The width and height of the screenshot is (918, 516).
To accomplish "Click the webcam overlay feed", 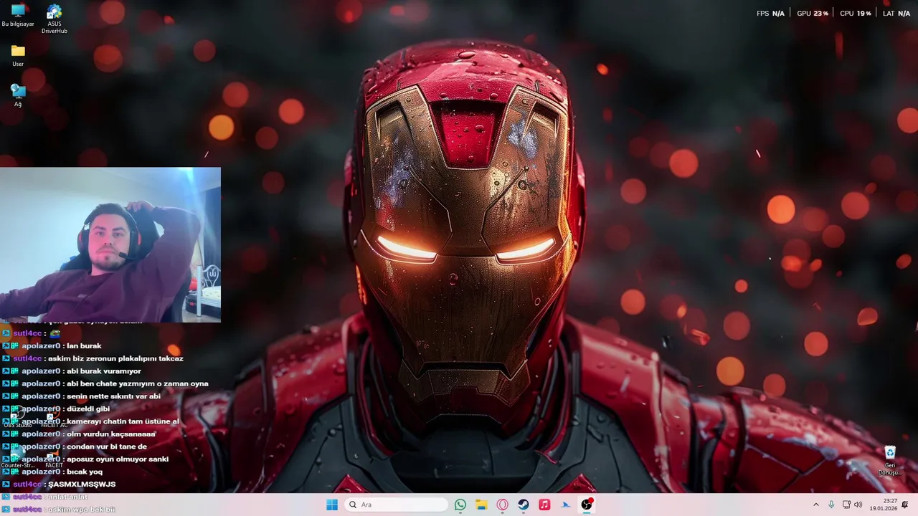I will [110, 245].
